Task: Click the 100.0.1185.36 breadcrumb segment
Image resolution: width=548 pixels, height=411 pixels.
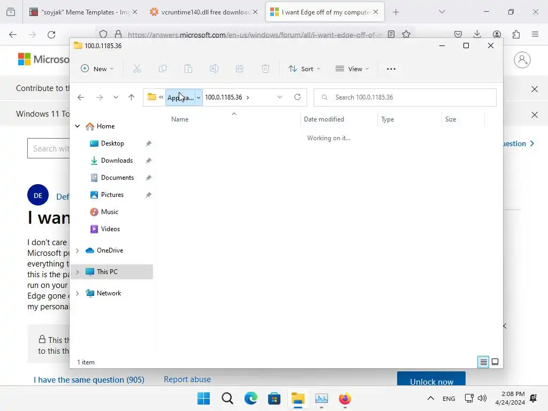Action: 223,97
